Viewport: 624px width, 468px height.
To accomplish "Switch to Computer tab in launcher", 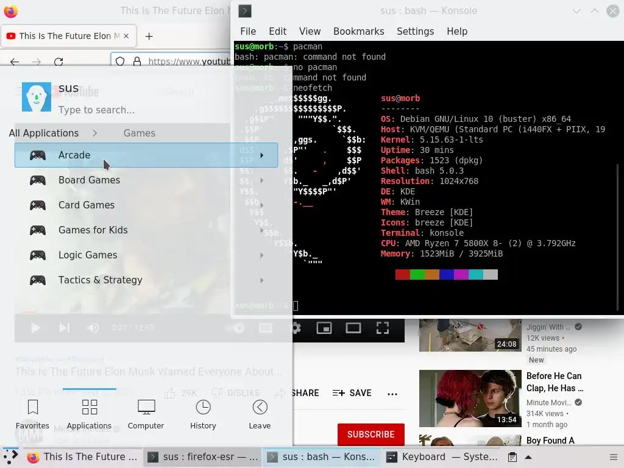I will [146, 414].
